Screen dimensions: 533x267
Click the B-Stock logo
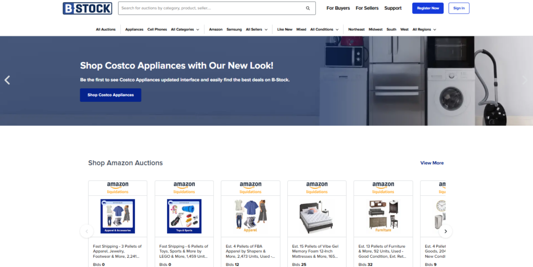pyautogui.click(x=87, y=8)
